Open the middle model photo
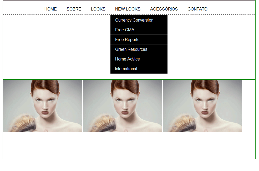Screen dimensions: 259x171 coord(122,106)
